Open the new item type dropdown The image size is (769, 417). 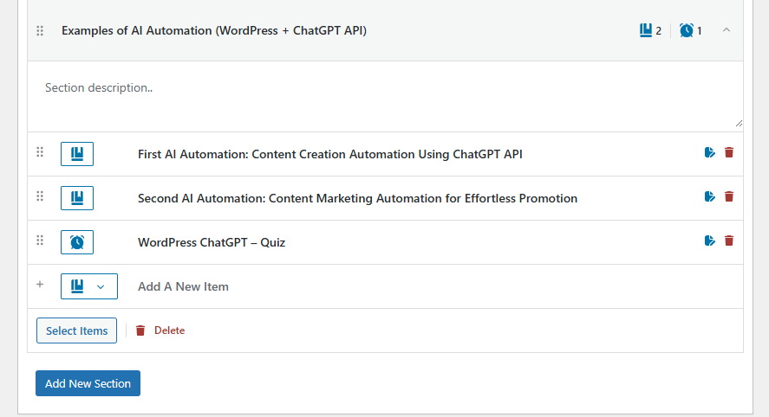click(89, 286)
